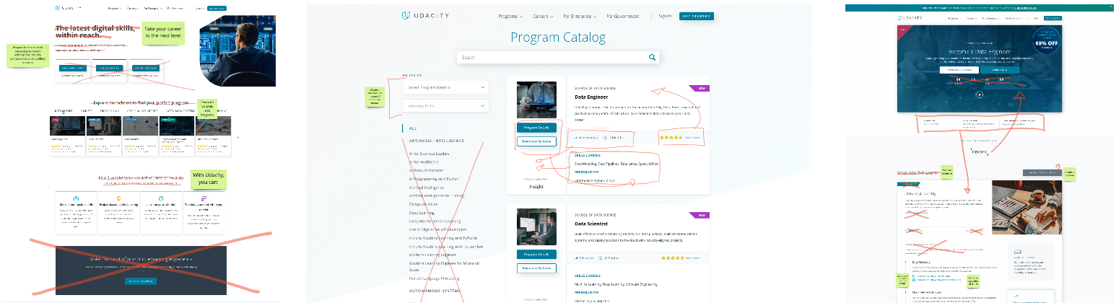
Task: Click the first teal button under the homepage hero
Action: pos(73,68)
